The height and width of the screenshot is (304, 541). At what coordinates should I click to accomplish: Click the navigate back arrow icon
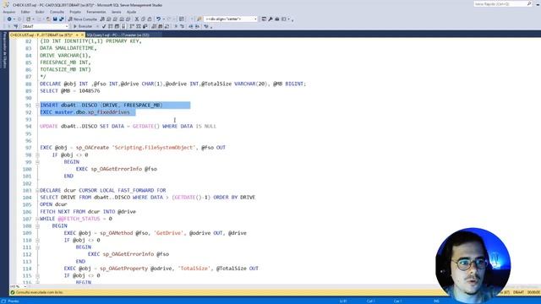(x=9, y=19)
